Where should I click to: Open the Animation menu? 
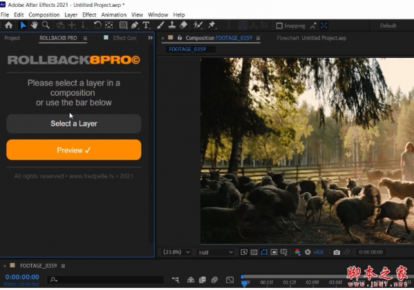tap(114, 14)
